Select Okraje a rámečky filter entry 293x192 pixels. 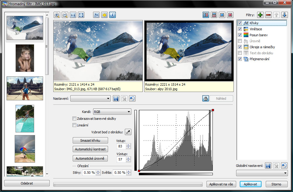click(x=262, y=47)
